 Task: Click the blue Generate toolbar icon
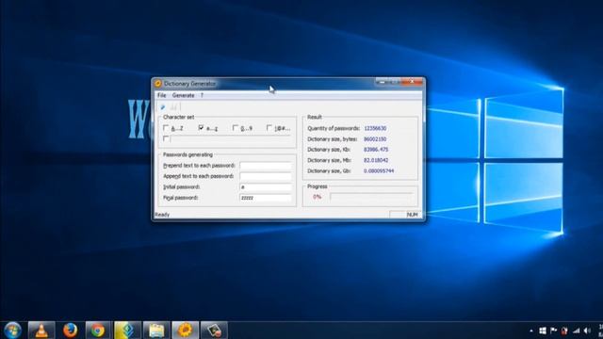pos(163,107)
